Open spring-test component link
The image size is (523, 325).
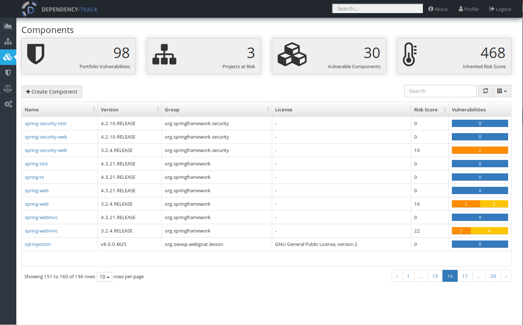tap(36, 164)
